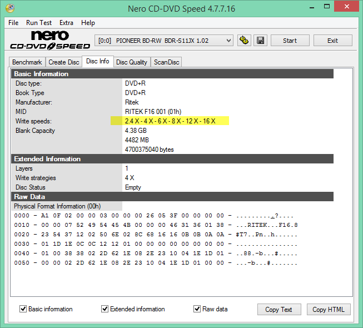
Task: Go to the ScanDisc tab
Action: point(166,62)
